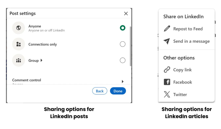This screenshot has height=129, width=221.
Task: Click the pencil Repost to Feed icon
Action: point(167,29)
